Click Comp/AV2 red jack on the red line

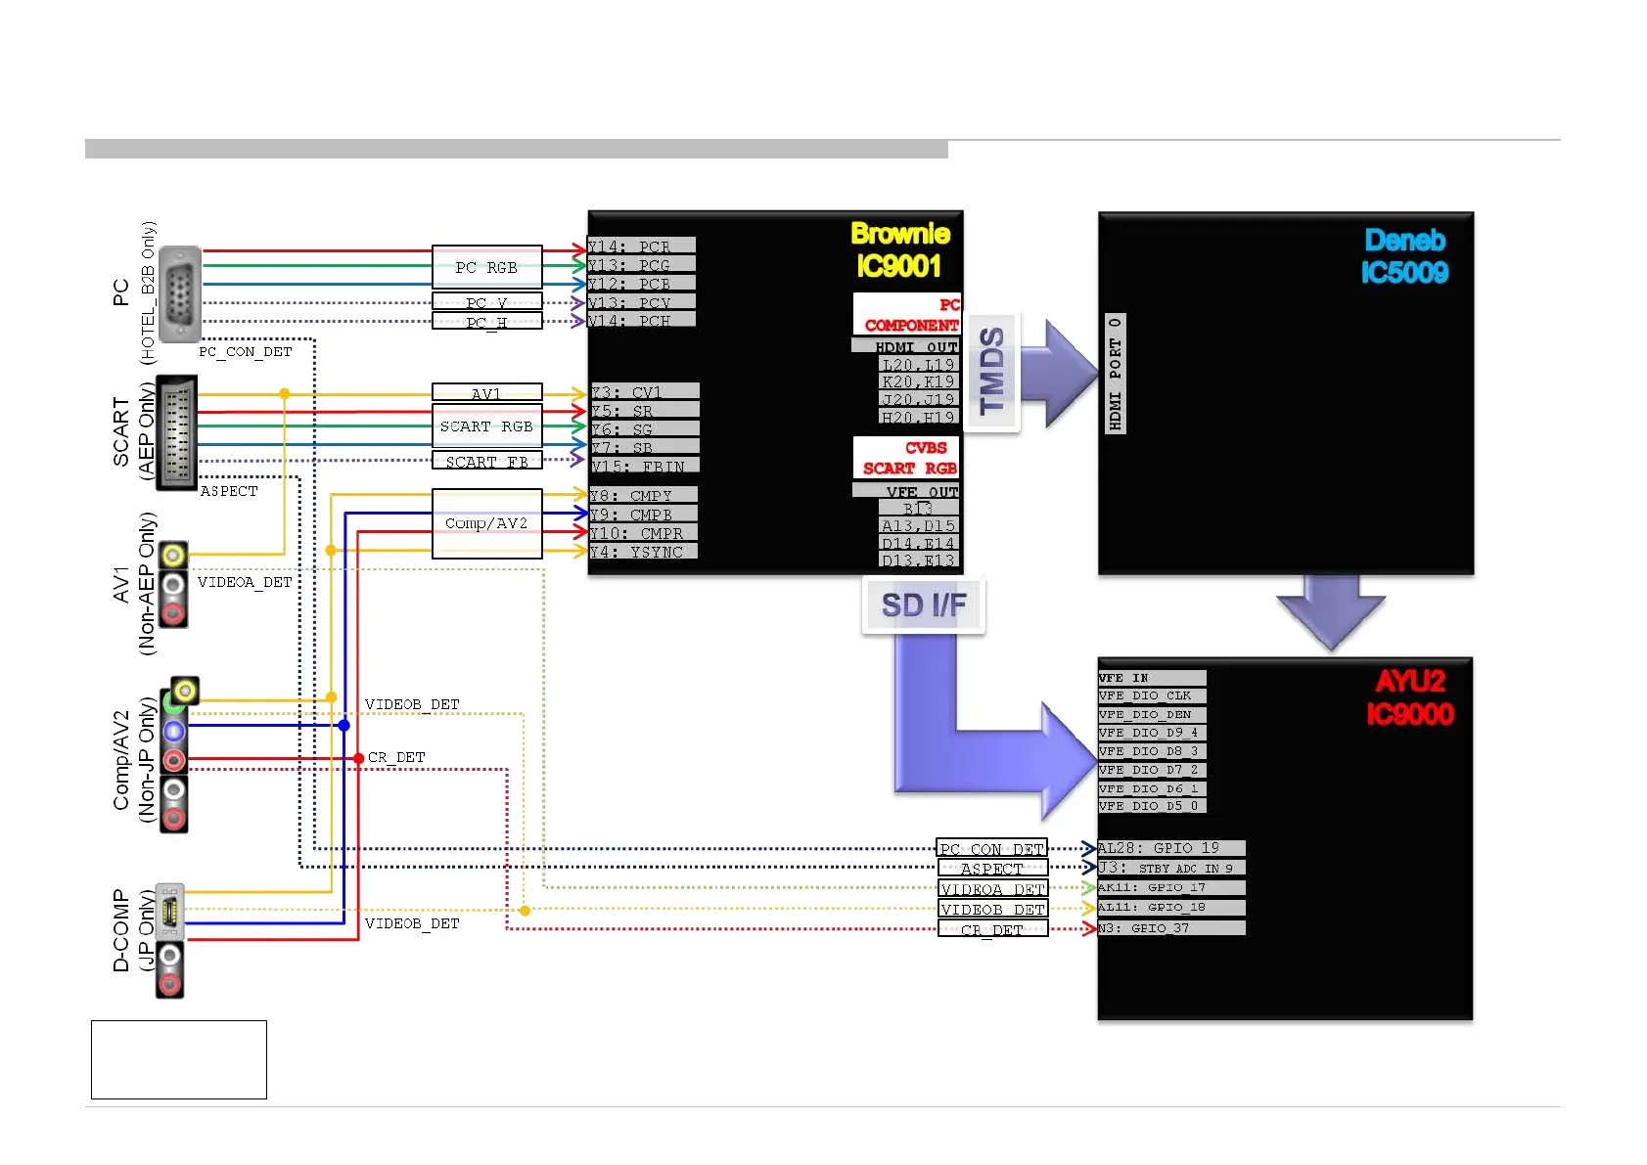[x=174, y=760]
